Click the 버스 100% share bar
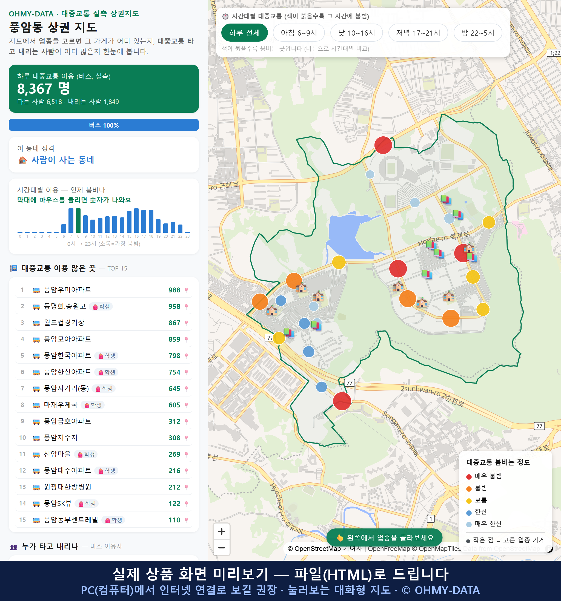Screen dimensions: 561x601 [104, 125]
